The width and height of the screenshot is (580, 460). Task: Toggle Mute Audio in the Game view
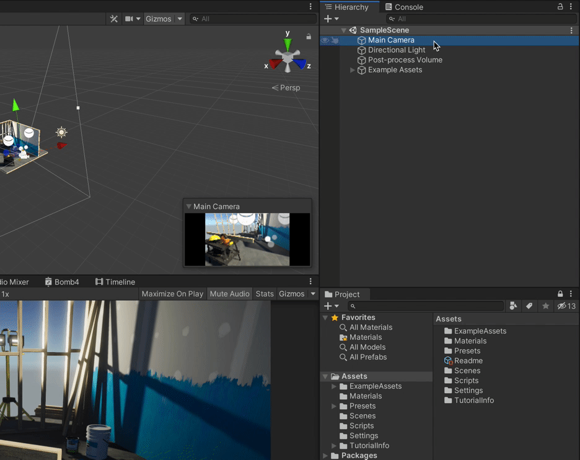coord(229,294)
